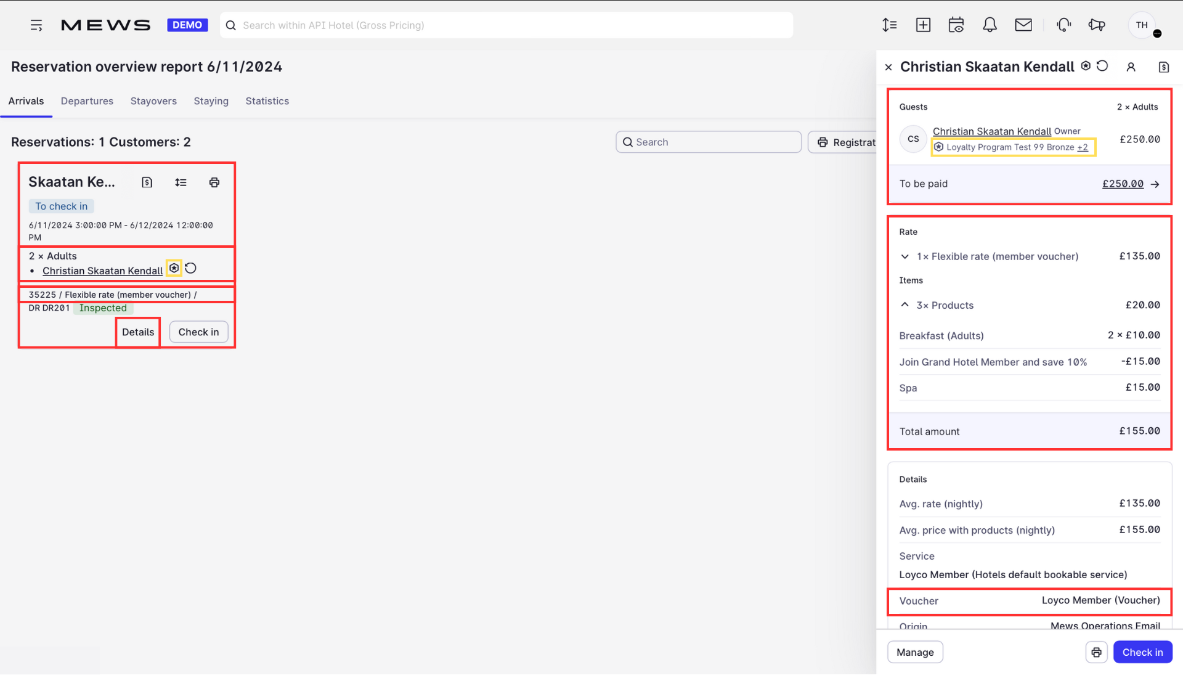Click the Registration cards button

tap(843, 142)
